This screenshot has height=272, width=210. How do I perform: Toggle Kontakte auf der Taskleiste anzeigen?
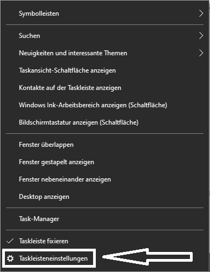[104, 88]
